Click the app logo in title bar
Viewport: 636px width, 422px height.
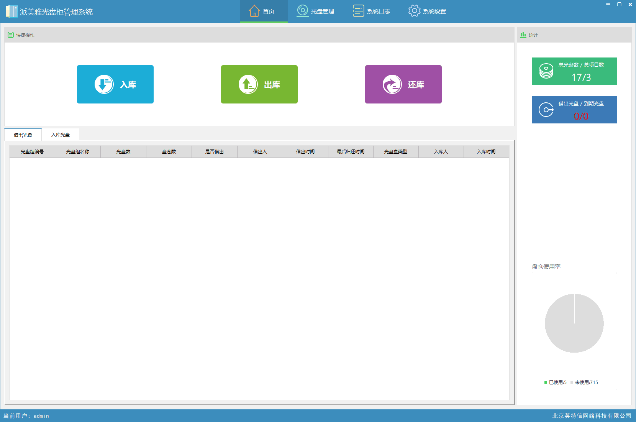click(x=11, y=11)
